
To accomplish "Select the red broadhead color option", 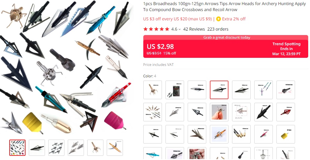I will pos(286,112).
